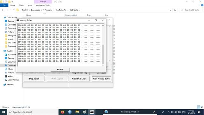Click Explorer forward arrow

[x=7, y=10]
